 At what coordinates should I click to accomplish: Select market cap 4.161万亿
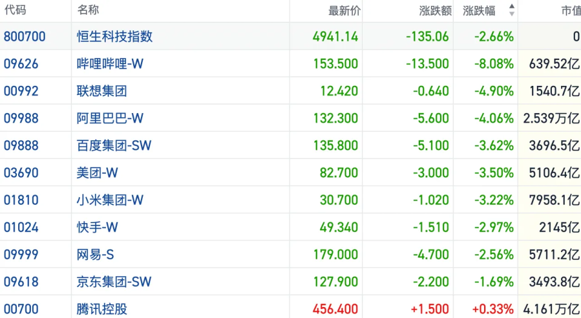coord(551,309)
